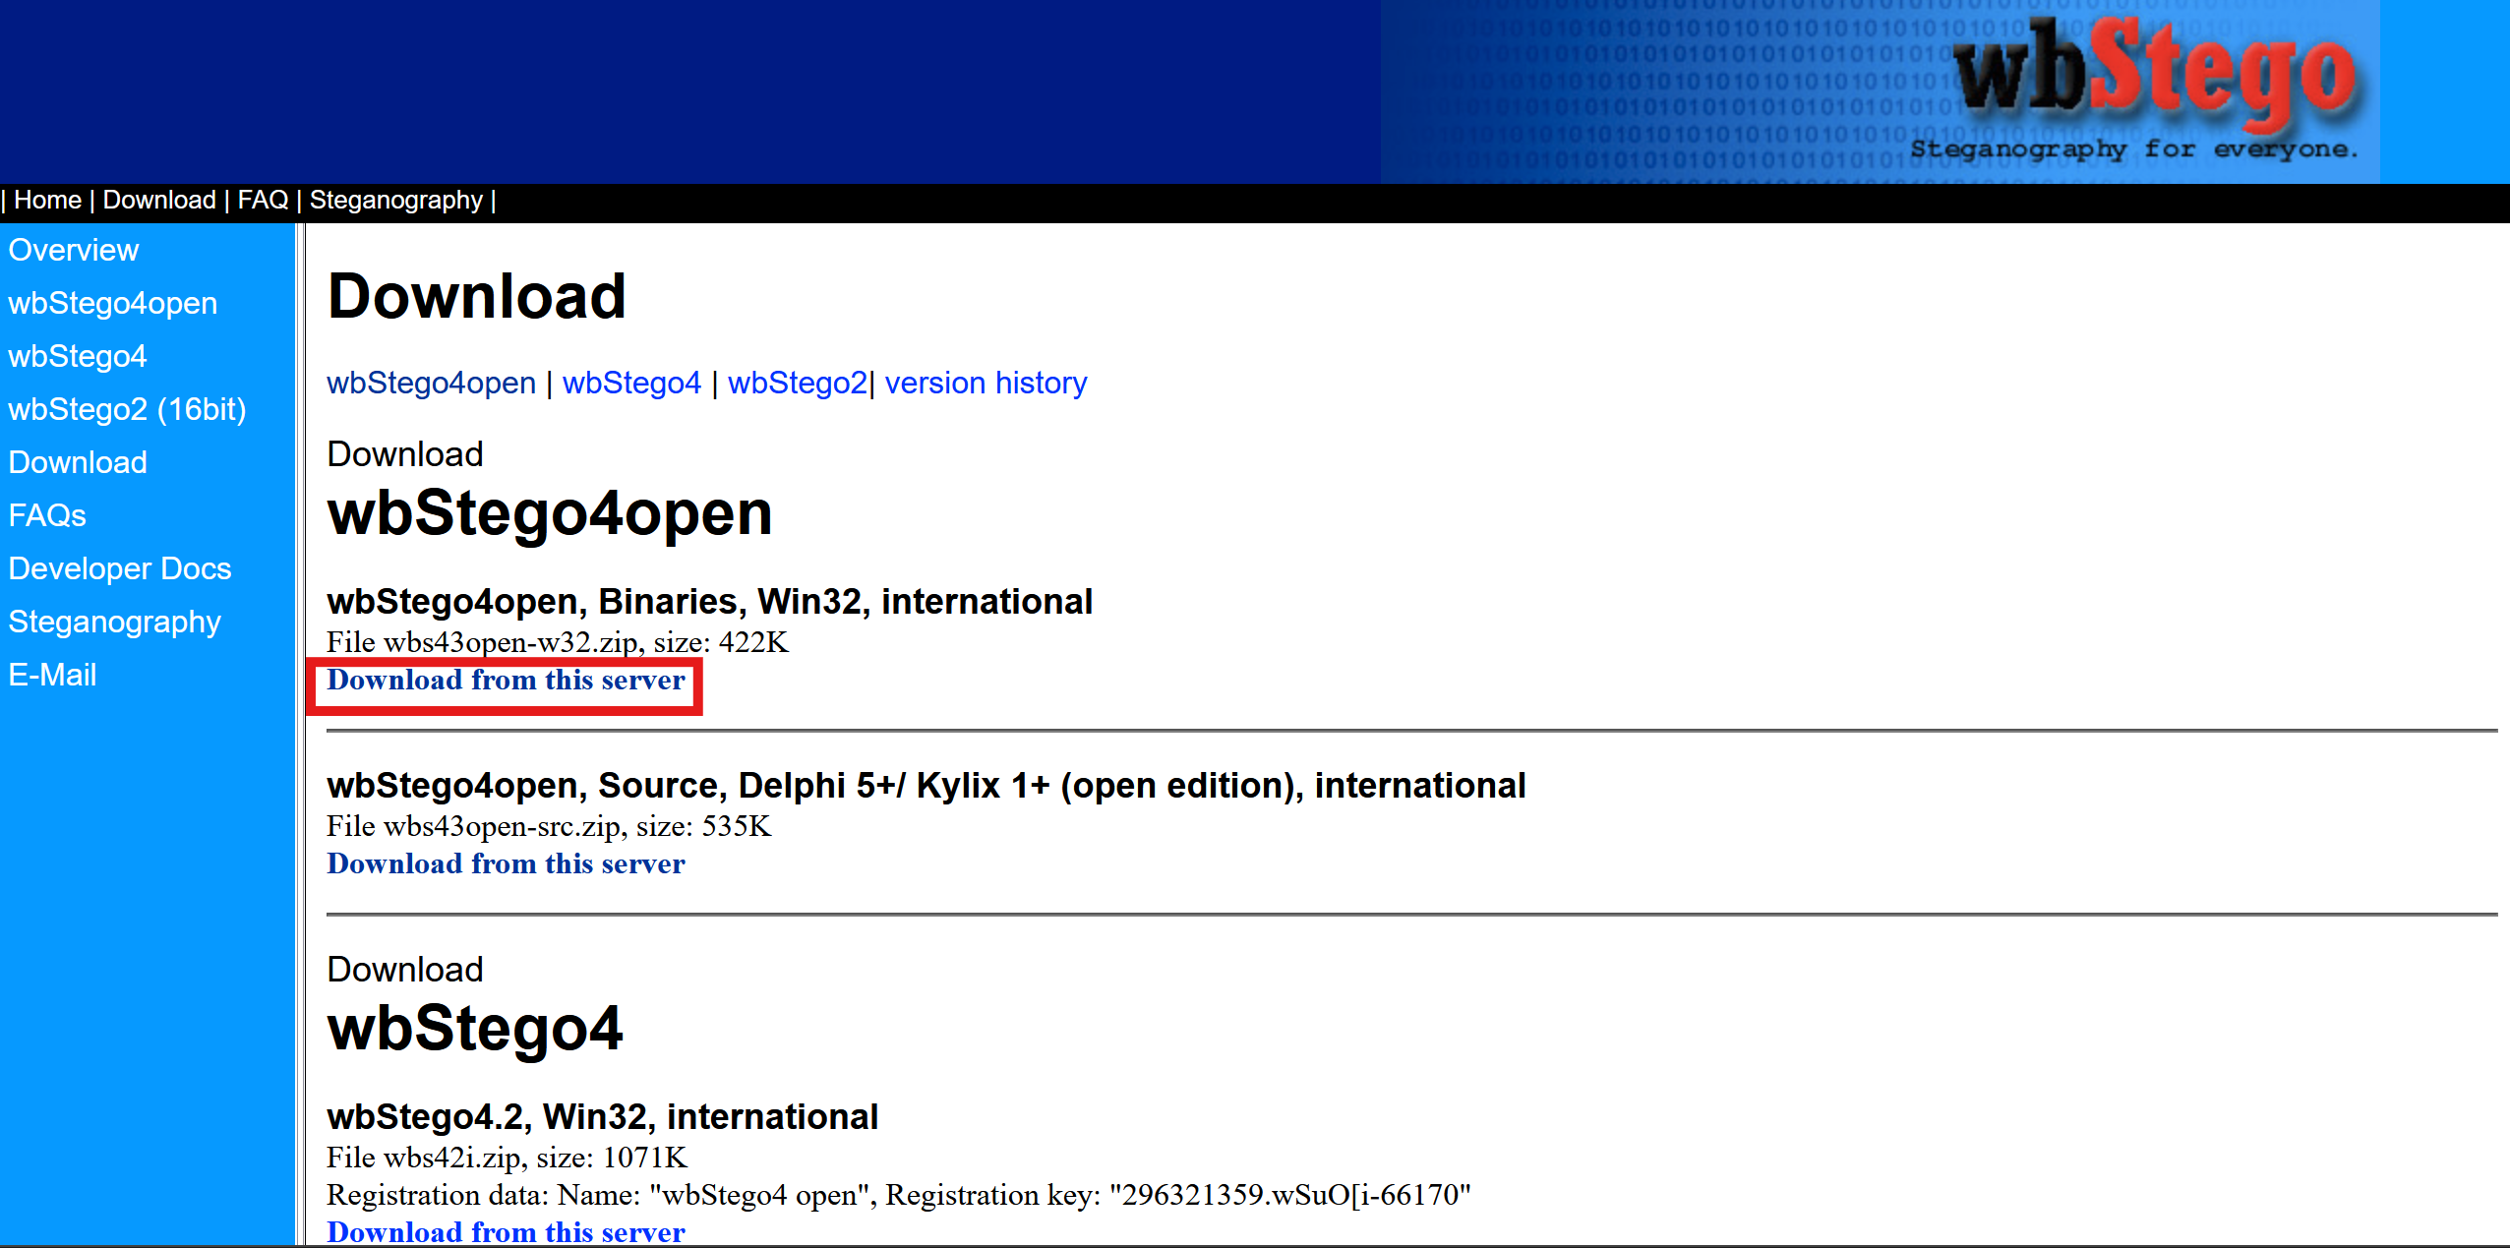Open the version history link
2510x1248 pixels.
tap(986, 384)
